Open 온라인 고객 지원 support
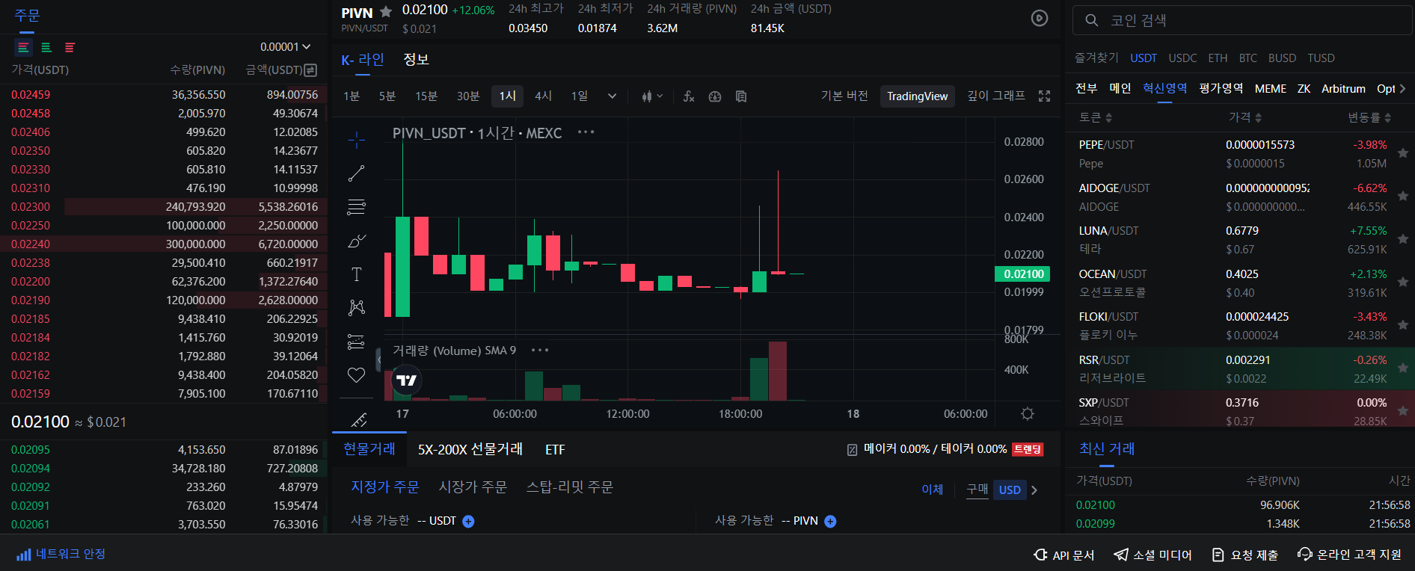The height and width of the screenshot is (571, 1415). pos(1350,555)
